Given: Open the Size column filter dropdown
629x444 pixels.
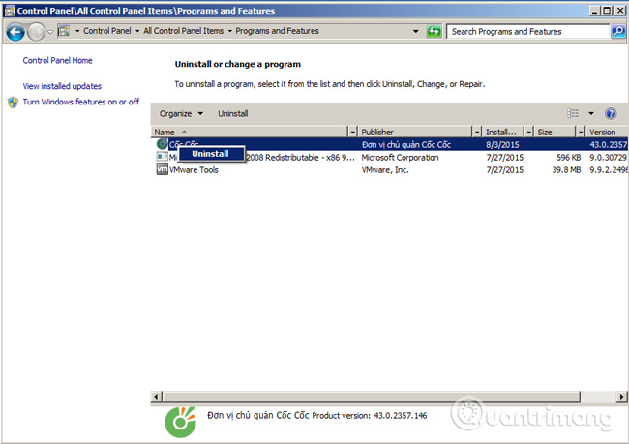Looking at the screenshot, I should [581, 132].
